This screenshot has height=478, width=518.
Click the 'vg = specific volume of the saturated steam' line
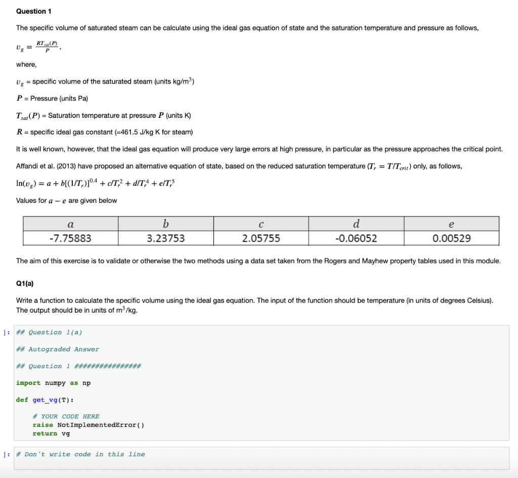(105, 81)
